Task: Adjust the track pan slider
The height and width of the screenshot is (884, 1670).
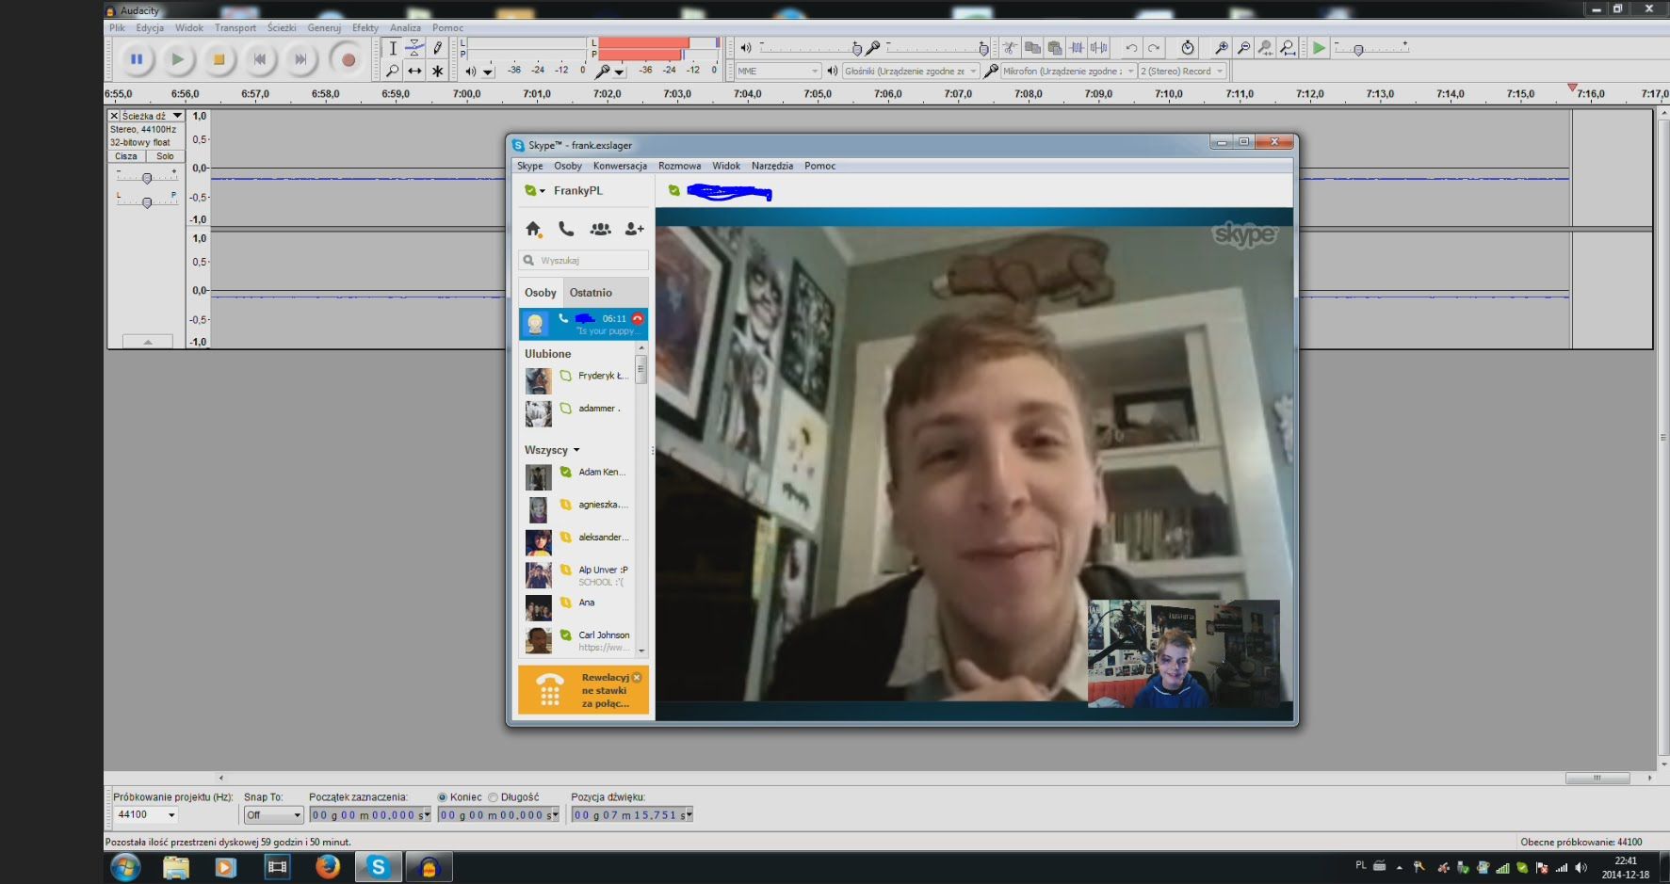Action: (x=146, y=201)
